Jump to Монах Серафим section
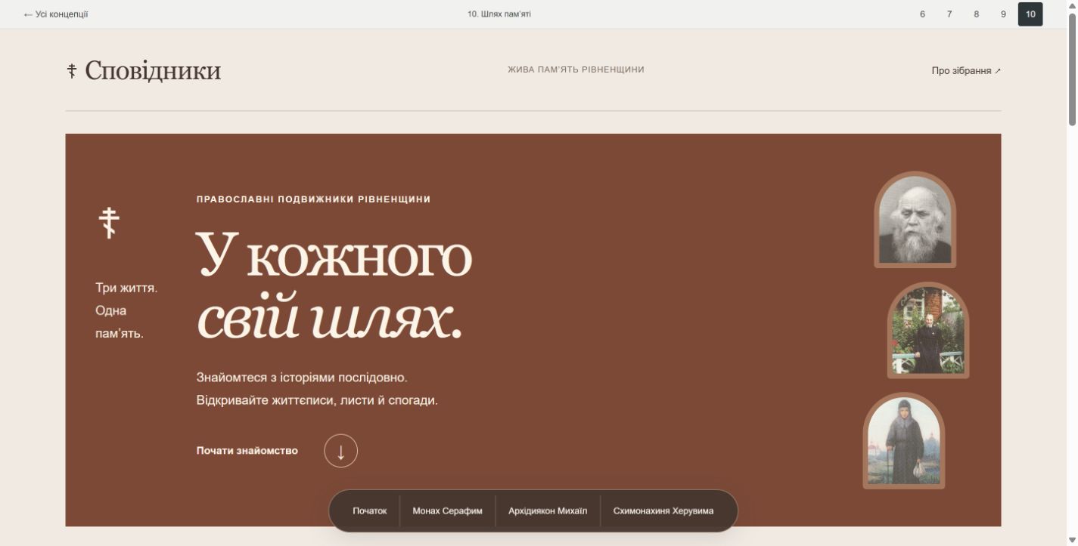The image size is (1078, 546). 447,511
